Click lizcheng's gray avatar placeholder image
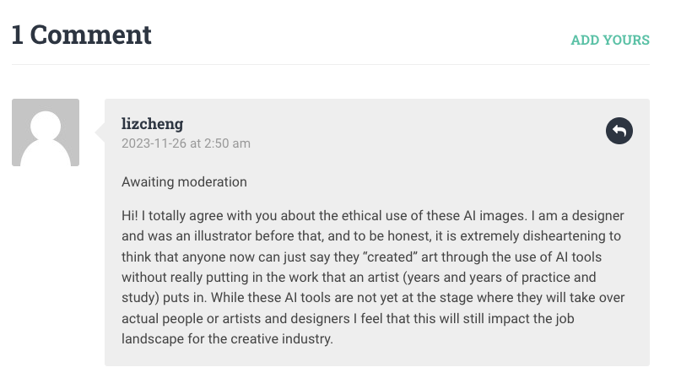This screenshot has height=389, width=681. pos(46,132)
